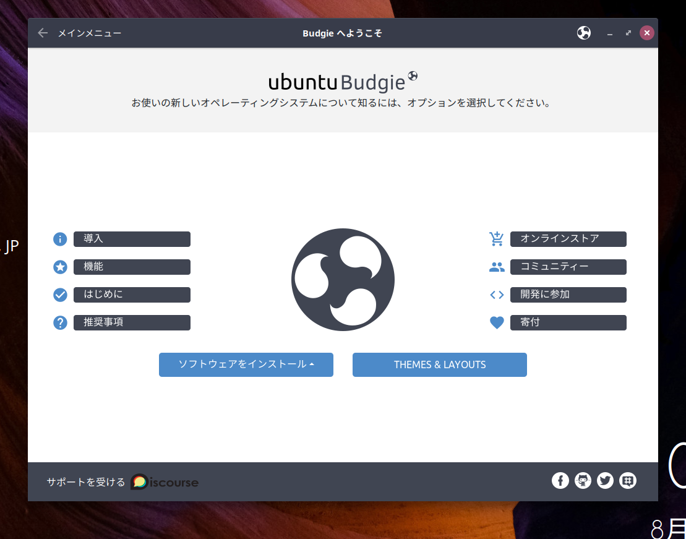Open the オンラインストア page
The width and height of the screenshot is (686, 539).
coord(568,239)
